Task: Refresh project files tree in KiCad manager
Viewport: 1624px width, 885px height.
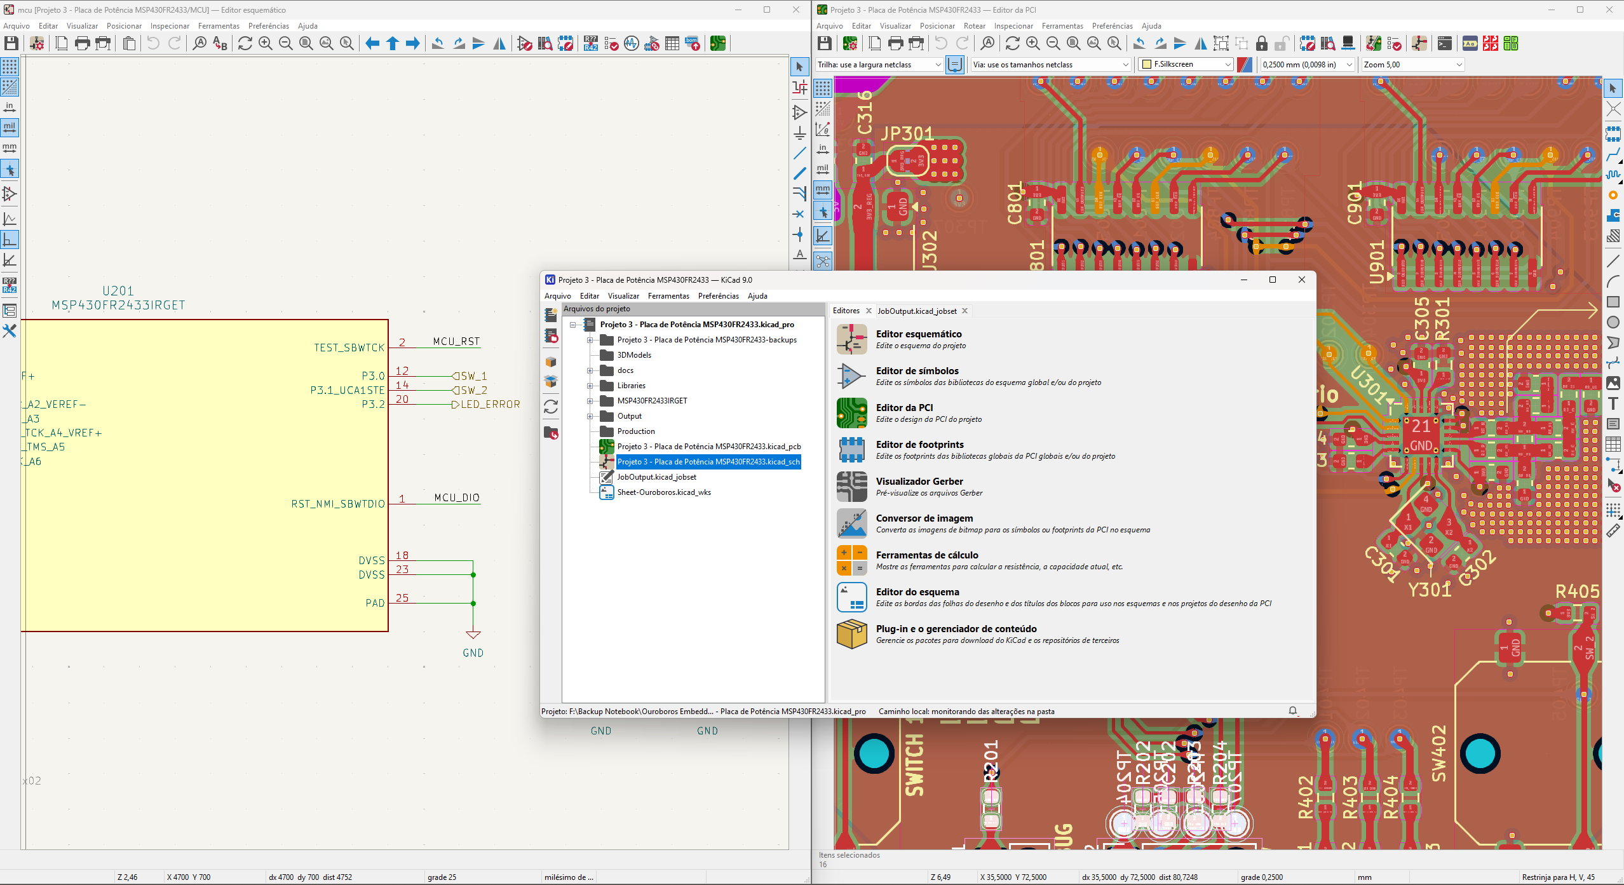Action: [551, 406]
